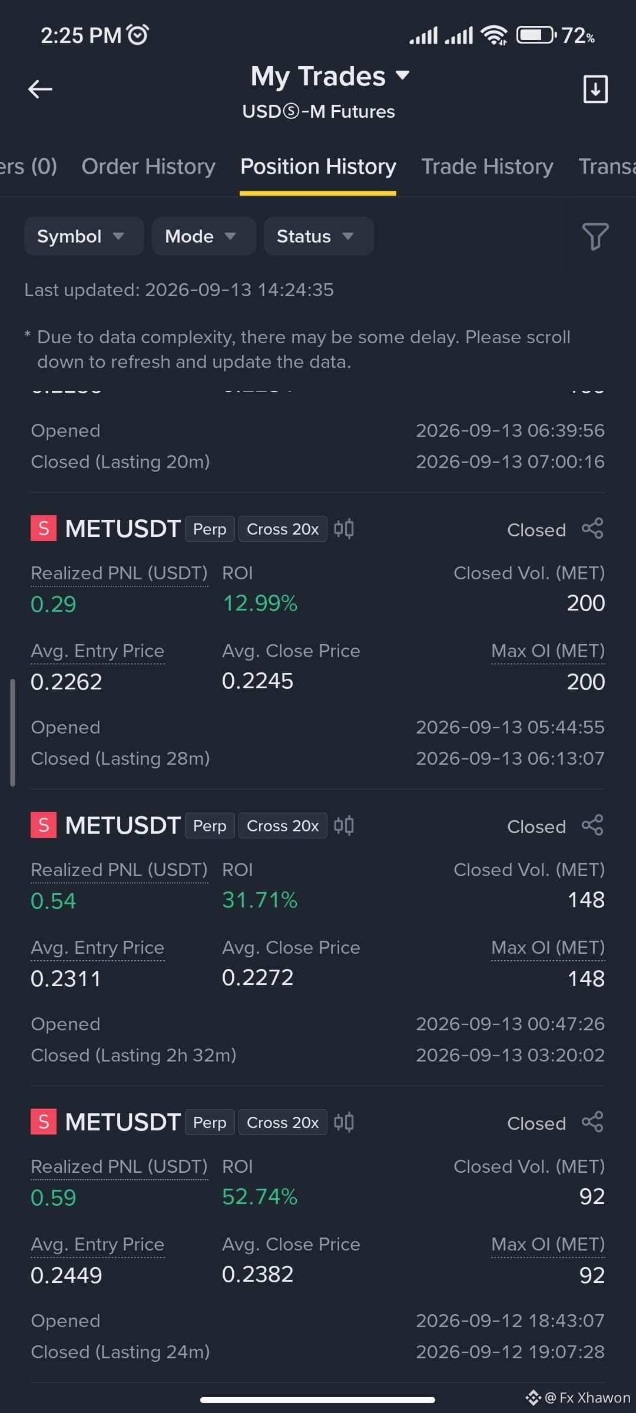This screenshot has height=1413, width=636.
Task: Tap Max OI (MET) label above 92
Action: pyautogui.click(x=548, y=1244)
